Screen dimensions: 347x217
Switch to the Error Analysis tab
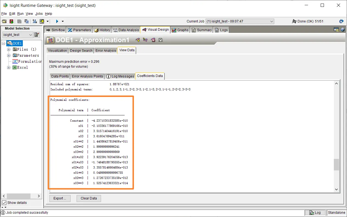106,51
